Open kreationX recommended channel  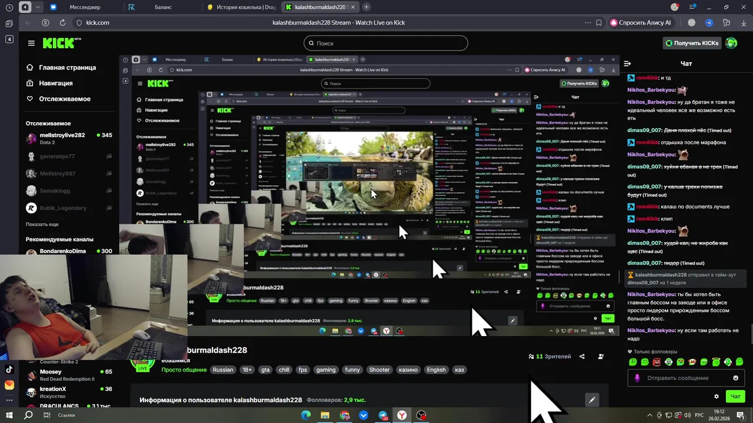point(69,392)
